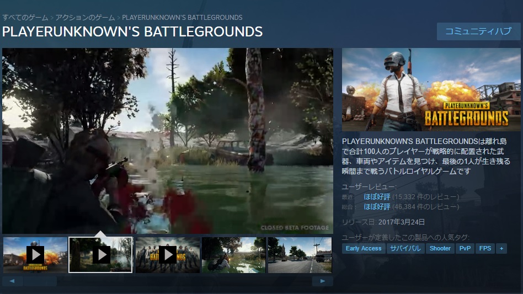Click the page title PLAYERUNKNOWN'S BATTLEGROUNDS
The width and height of the screenshot is (523, 294).
(x=132, y=31)
